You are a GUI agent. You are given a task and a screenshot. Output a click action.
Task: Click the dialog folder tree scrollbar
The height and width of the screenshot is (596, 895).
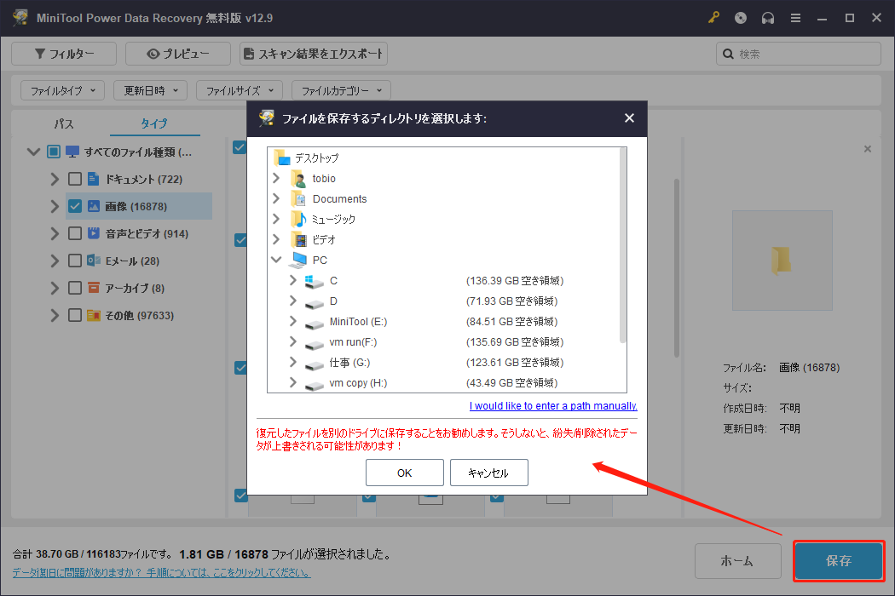623,245
